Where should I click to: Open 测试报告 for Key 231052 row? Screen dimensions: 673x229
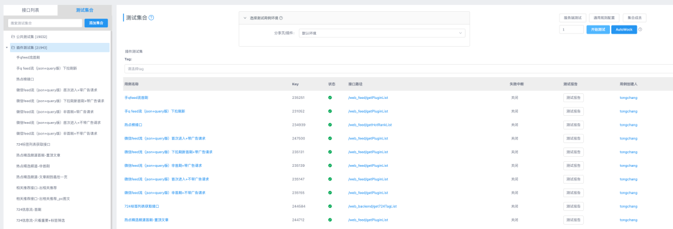pos(573,111)
